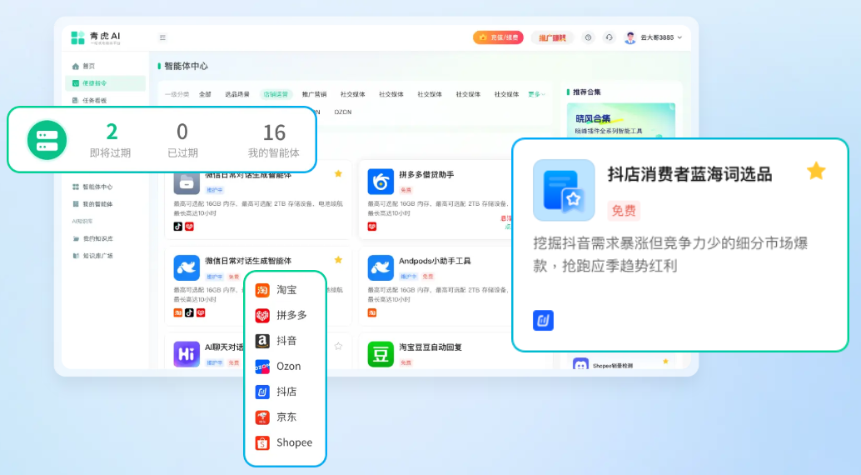
Task: Expand 更多 categories in filter row
Action: pos(536,94)
